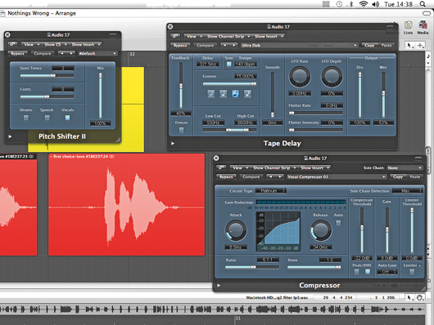Select the pointer tool in sample editor bar
This screenshot has width=434, height=325.
pos(409,298)
